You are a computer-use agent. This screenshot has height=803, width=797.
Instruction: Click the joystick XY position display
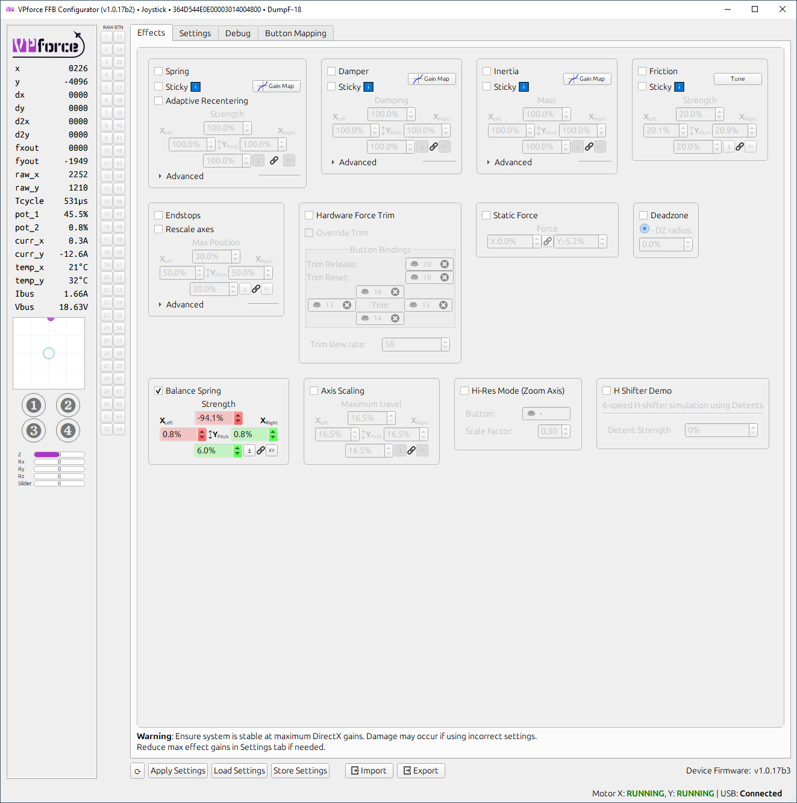49,353
